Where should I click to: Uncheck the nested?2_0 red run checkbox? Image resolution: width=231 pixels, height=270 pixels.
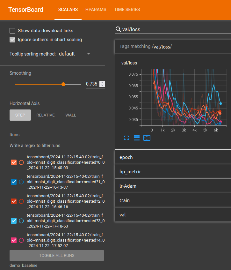14,201
